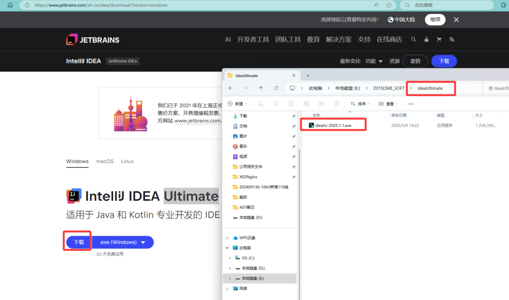Click the language translate icon

click(451, 40)
